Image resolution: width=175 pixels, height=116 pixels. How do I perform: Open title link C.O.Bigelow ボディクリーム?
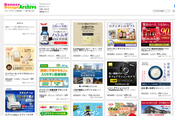coord(87,49)
